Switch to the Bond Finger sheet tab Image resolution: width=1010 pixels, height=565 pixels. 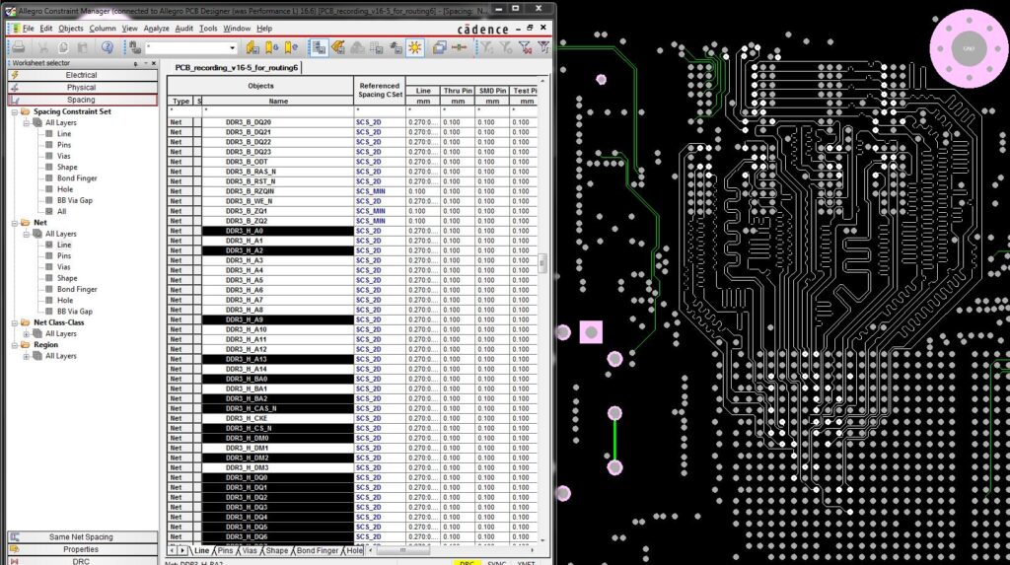point(318,550)
